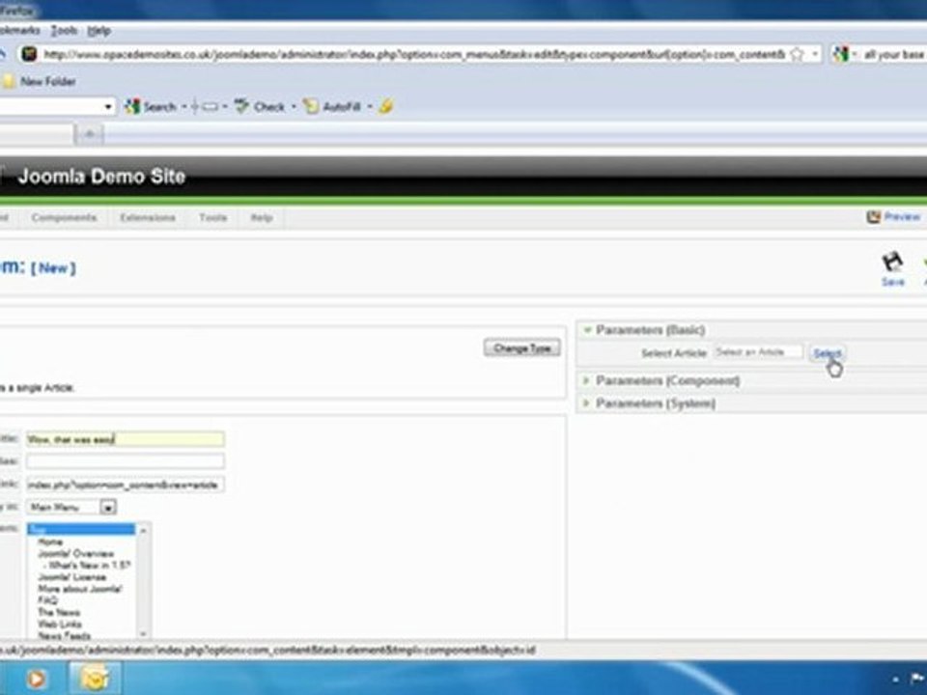Click the Check spelling toolbar icon

241,106
